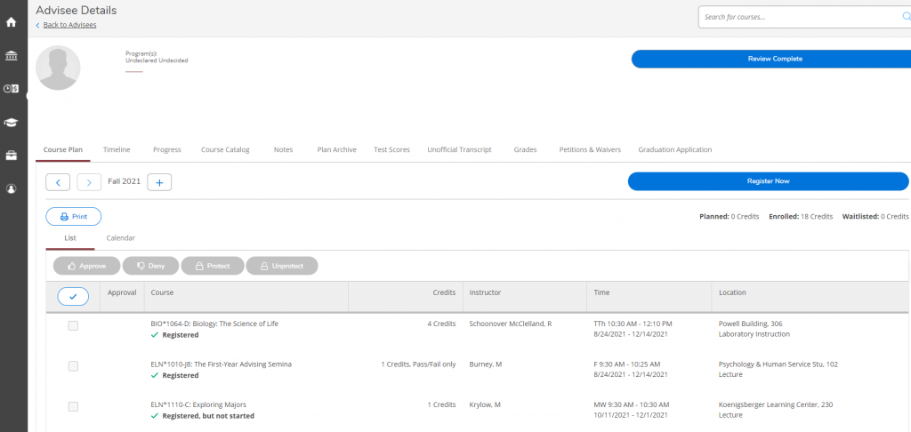Screen dimensions: 911x432
Task: Tick the ELN*1110-C Exploring Majors checkbox
Action: point(73,406)
